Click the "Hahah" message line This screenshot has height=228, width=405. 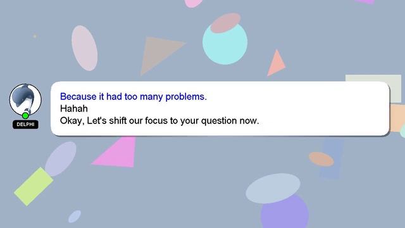[74, 108]
